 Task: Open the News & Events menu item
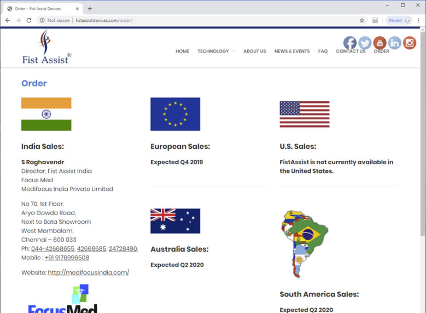pos(292,51)
